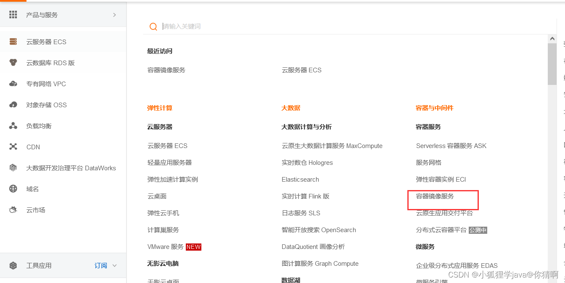Open 云原生大数据计算服务 MaxCompute link
The width and height of the screenshot is (565, 283).
(332, 146)
